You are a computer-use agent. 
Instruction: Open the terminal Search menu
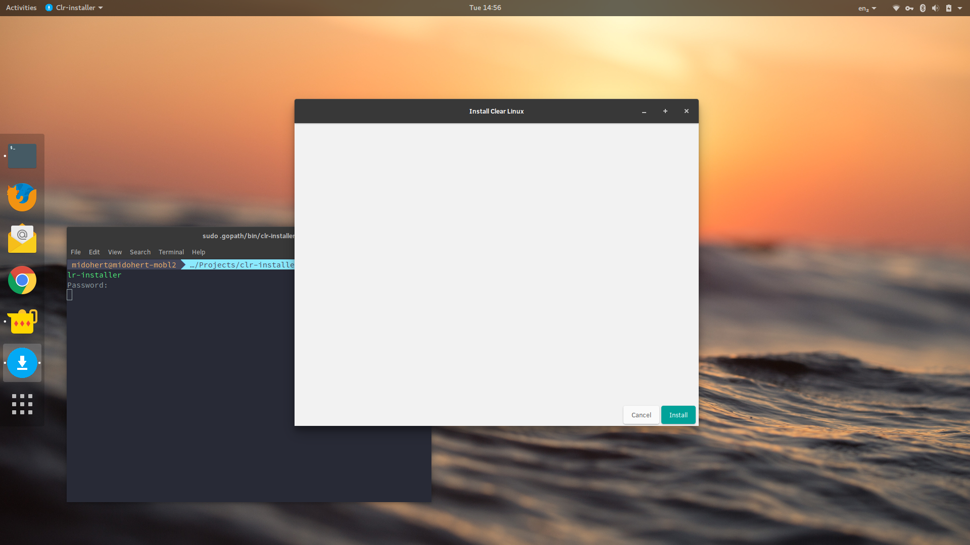(140, 252)
